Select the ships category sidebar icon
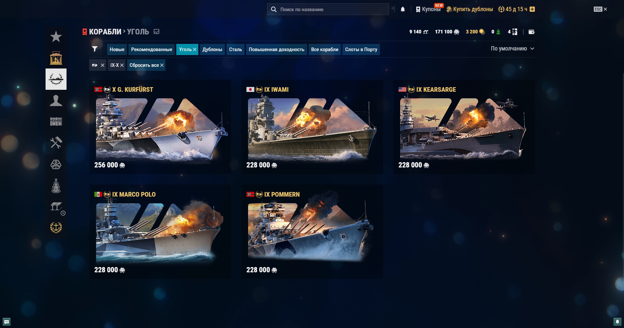624x328 pixels. point(56,79)
